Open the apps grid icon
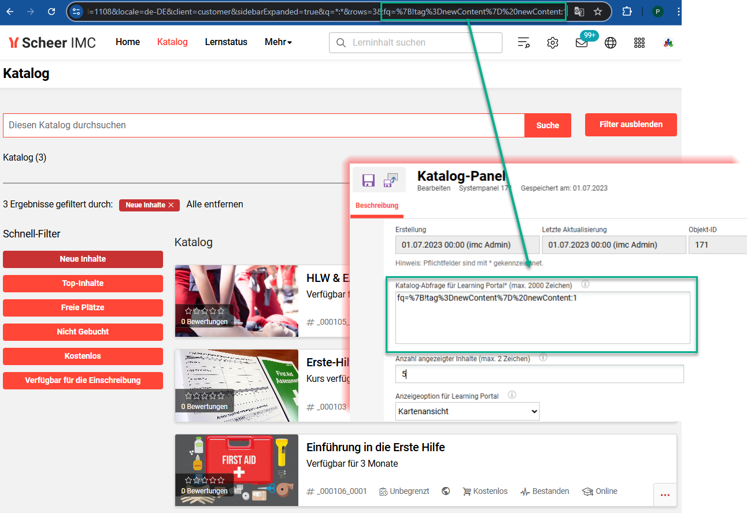Image resolution: width=747 pixels, height=513 pixels. [639, 43]
